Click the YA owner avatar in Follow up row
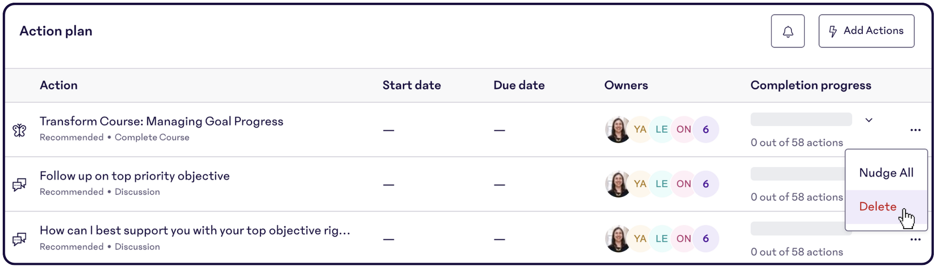 pos(640,184)
